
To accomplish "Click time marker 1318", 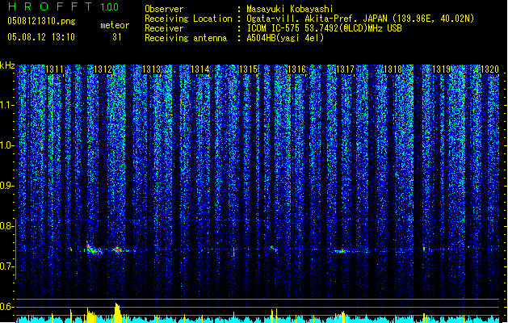I will point(393,69).
